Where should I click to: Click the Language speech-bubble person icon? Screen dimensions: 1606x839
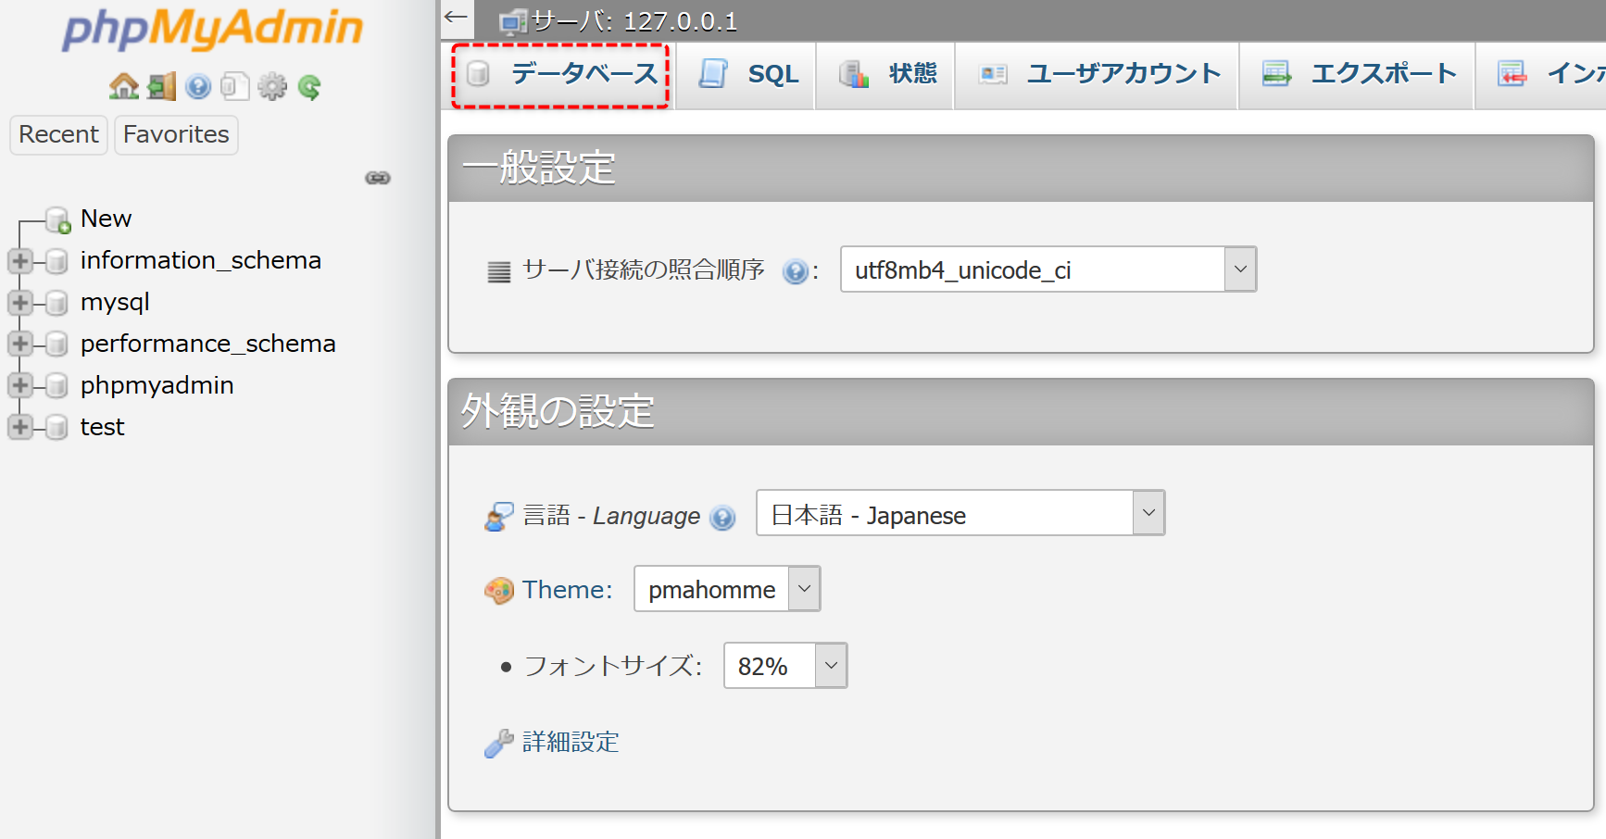coord(498,517)
